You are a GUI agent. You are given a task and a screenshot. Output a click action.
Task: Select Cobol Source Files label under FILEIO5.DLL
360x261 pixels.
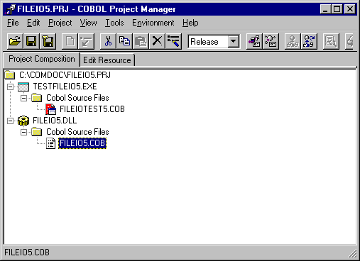coord(77,132)
